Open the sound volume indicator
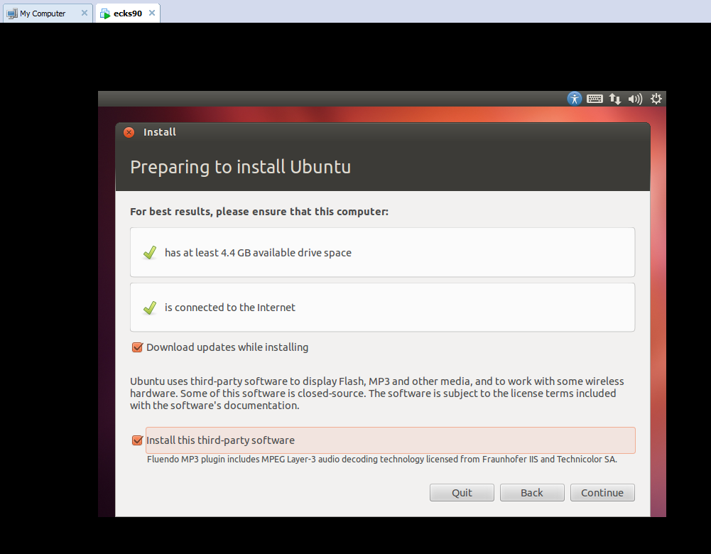This screenshot has width=711, height=554. [635, 99]
